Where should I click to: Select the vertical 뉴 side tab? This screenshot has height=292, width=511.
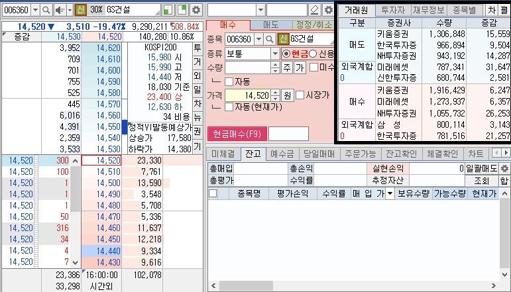(x=198, y=117)
